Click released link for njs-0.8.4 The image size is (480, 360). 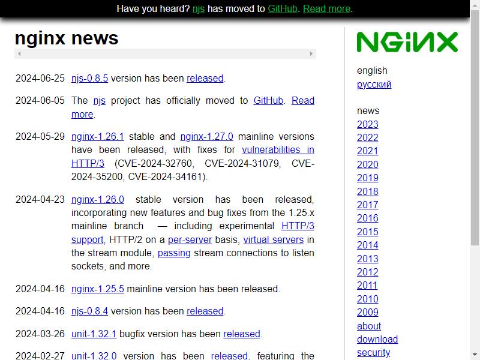point(205,311)
